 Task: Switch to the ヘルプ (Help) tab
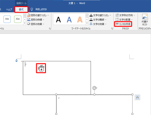9,9
